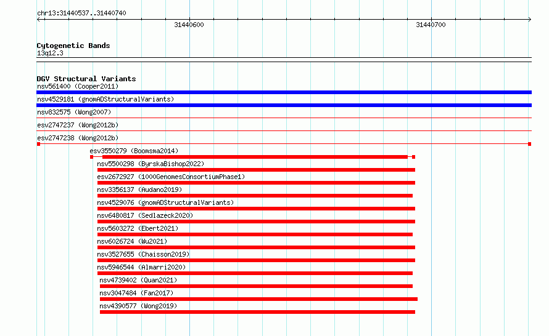This screenshot has height=336, width=549.
Task: Select the blue bar under nsv4529181
Action: click(284, 105)
